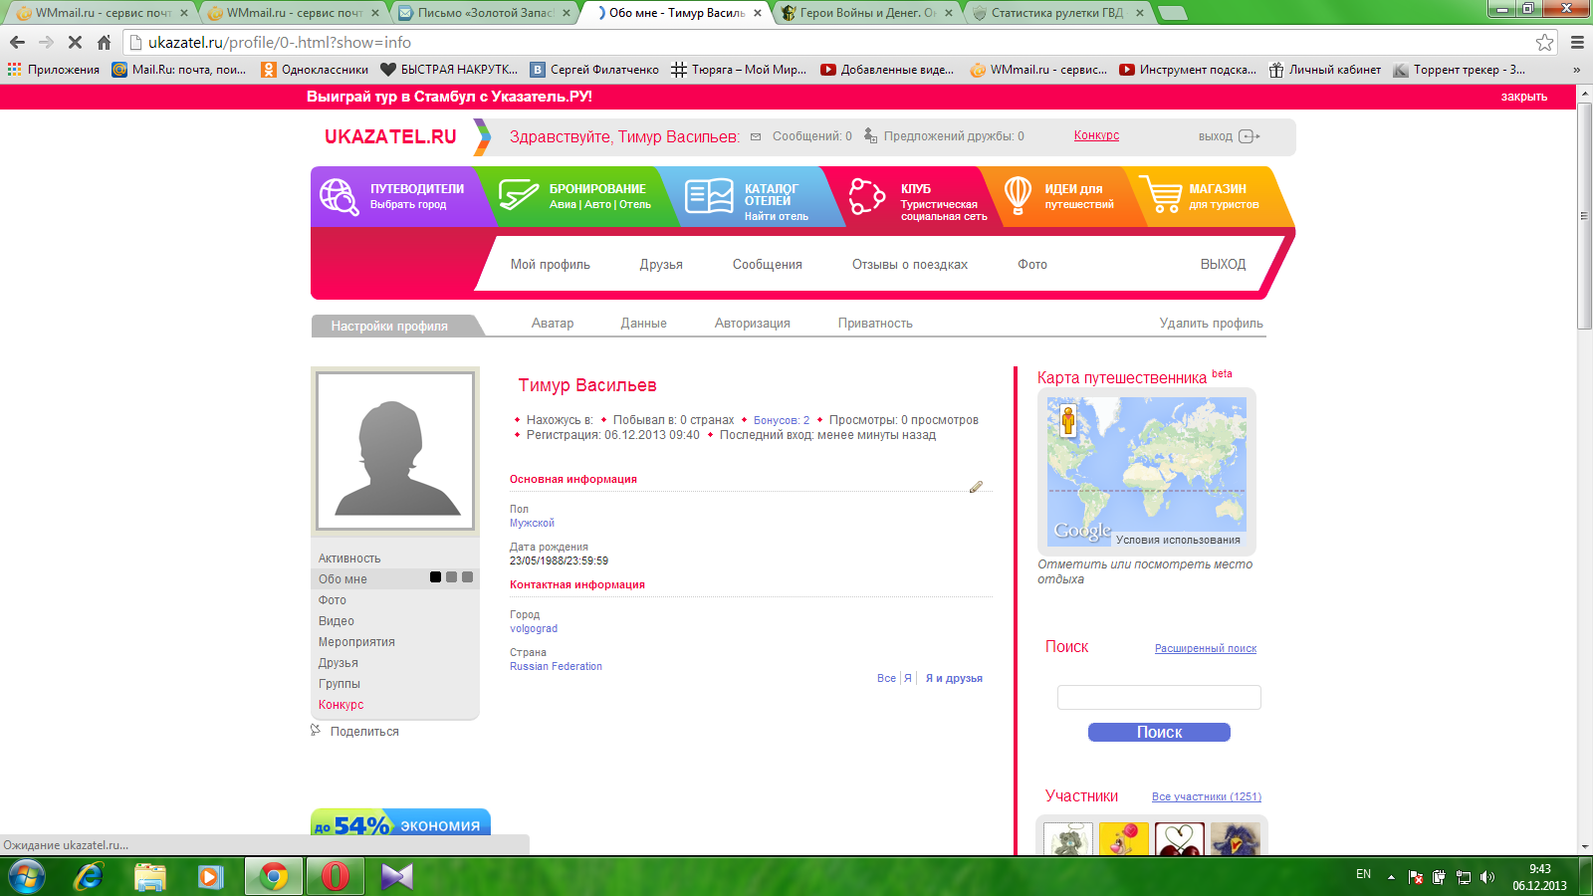Click the Идеи для путешествий balloon icon
Image resolution: width=1593 pixels, height=896 pixels.
pyautogui.click(x=1018, y=195)
